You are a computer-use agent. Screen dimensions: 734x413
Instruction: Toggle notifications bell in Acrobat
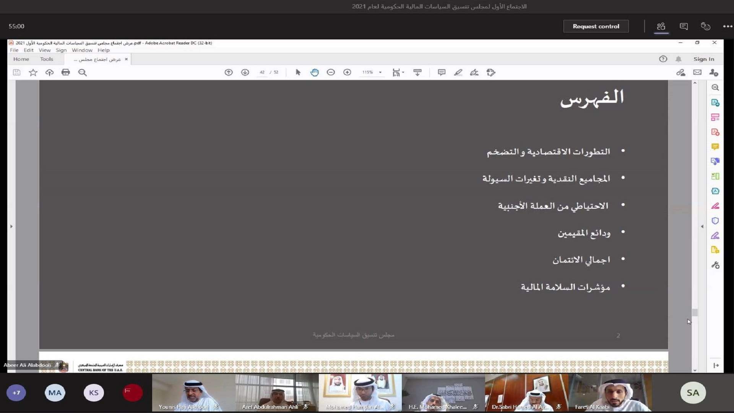point(678,59)
